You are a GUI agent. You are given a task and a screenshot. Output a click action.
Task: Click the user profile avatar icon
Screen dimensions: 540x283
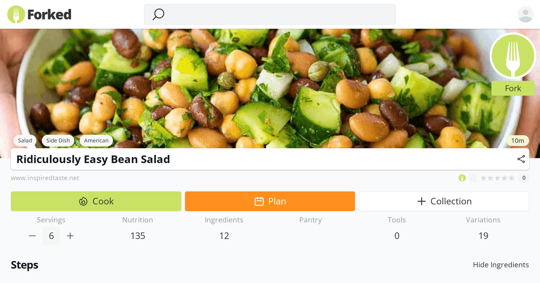[525, 14]
